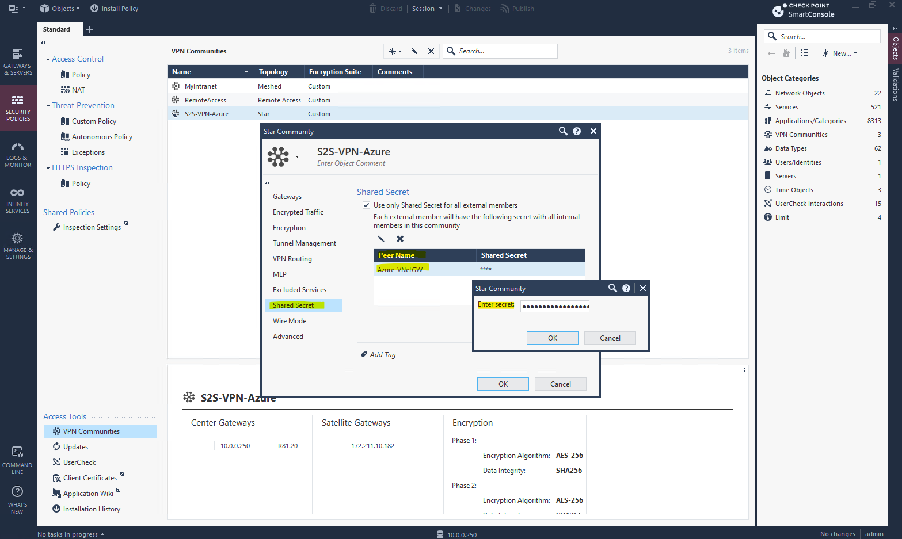
Task: Click the Objects panel search field
Action: (822, 36)
